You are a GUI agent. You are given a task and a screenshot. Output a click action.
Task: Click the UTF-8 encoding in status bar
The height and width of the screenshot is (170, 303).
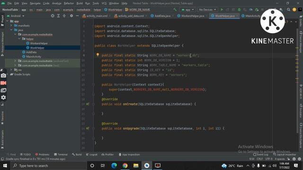[x=269, y=159]
